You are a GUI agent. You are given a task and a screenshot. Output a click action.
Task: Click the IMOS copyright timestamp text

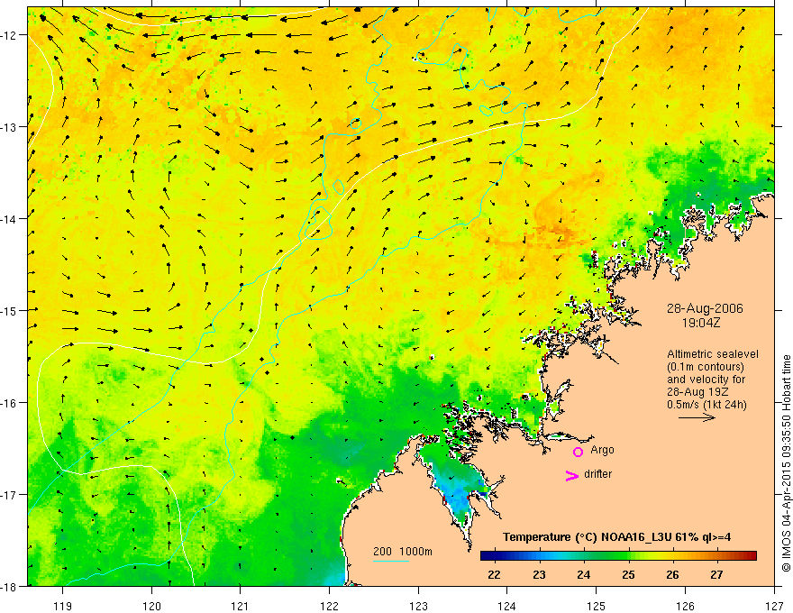tap(786, 463)
